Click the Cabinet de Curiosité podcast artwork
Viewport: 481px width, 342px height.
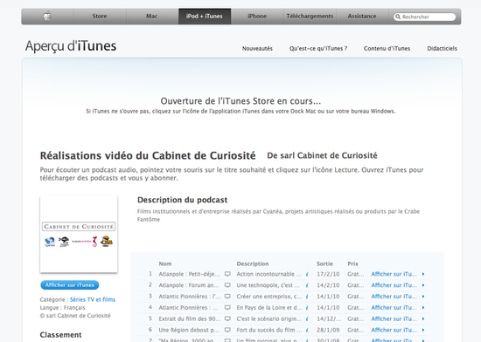click(x=79, y=234)
